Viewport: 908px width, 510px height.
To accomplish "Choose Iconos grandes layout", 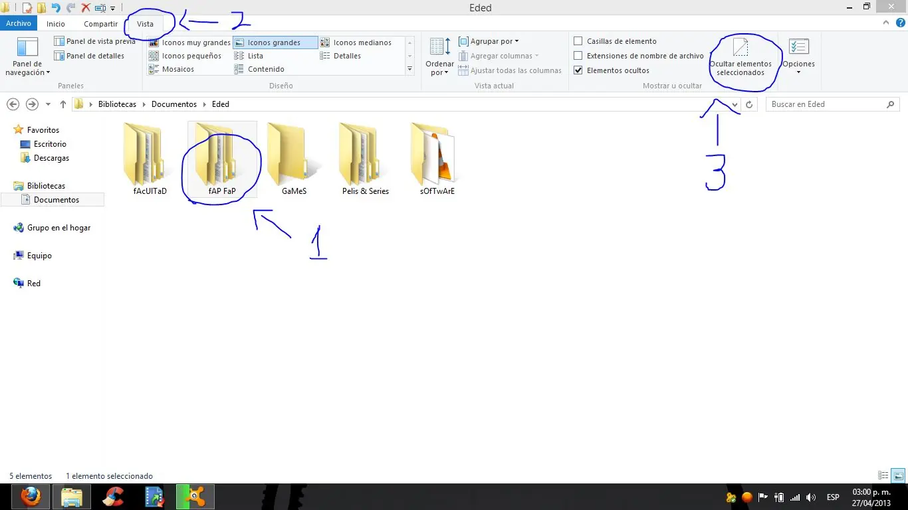I will [275, 42].
